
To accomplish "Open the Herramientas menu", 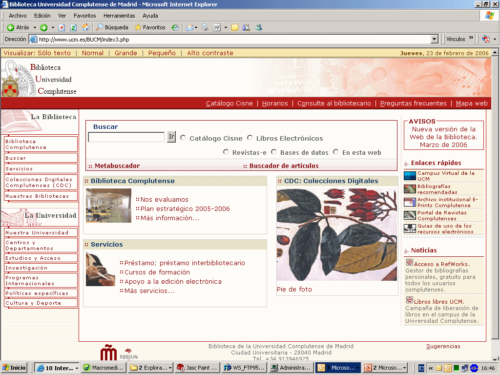I will [x=119, y=16].
